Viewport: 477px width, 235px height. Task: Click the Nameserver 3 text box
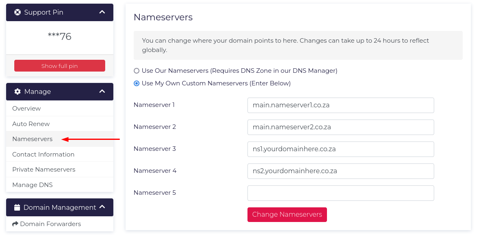(x=340, y=149)
